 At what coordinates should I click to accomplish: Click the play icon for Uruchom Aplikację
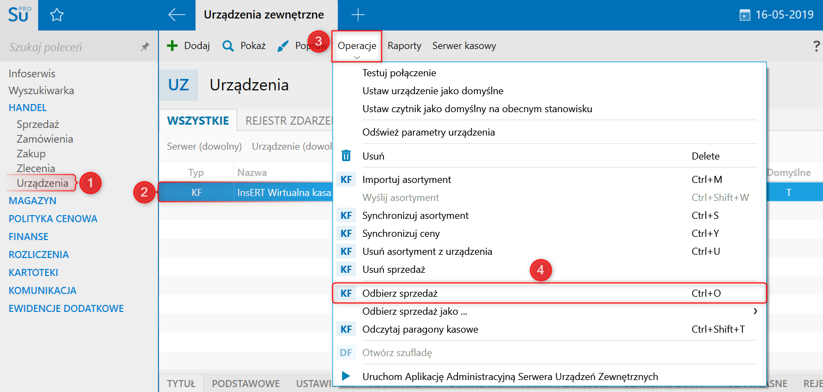(346, 376)
